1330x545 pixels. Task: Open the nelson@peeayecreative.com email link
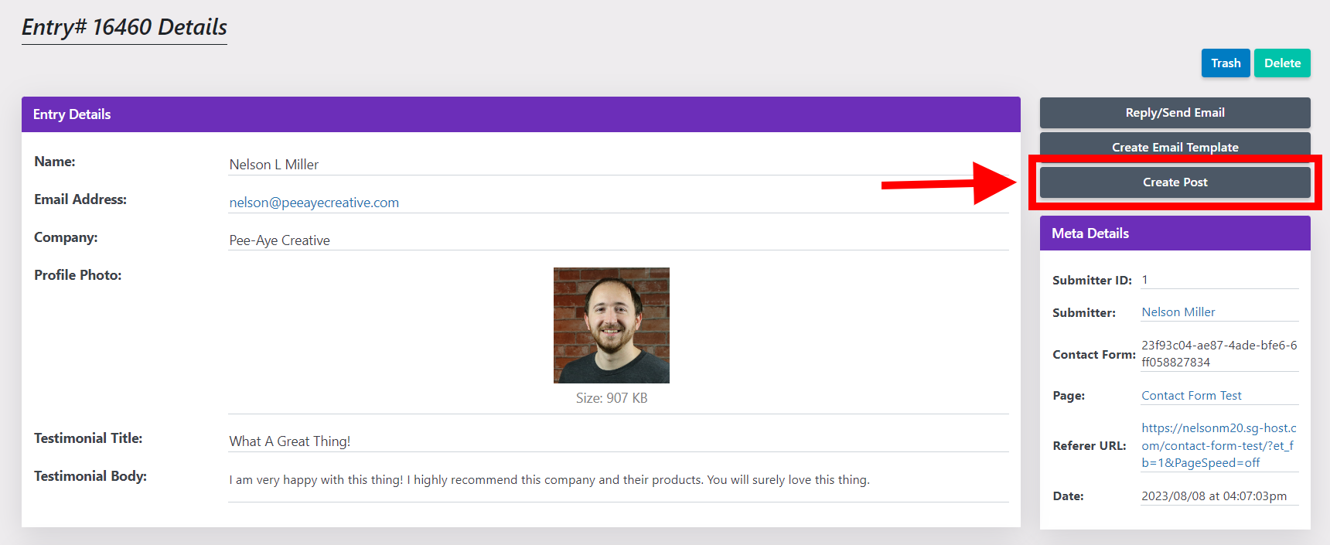(x=314, y=203)
